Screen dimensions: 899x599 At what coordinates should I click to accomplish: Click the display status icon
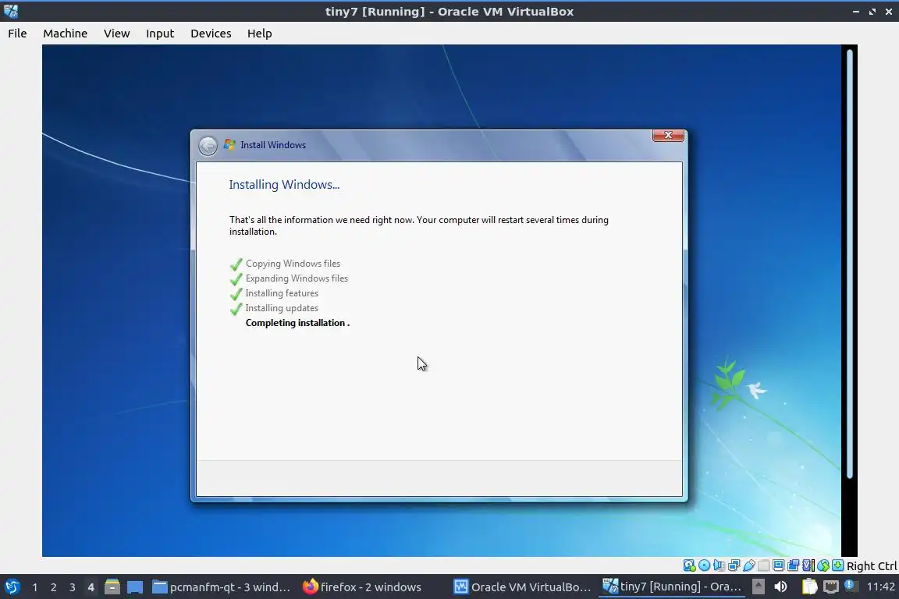coord(779,565)
